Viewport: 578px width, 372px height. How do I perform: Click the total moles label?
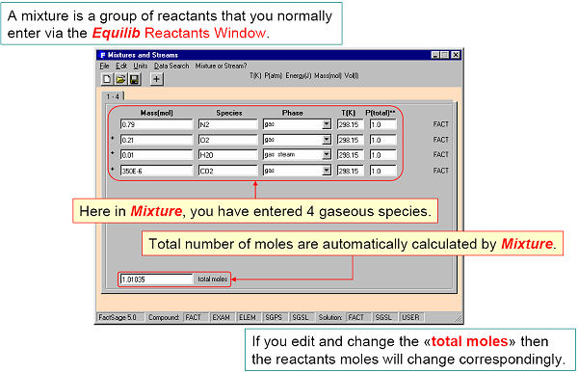212,279
